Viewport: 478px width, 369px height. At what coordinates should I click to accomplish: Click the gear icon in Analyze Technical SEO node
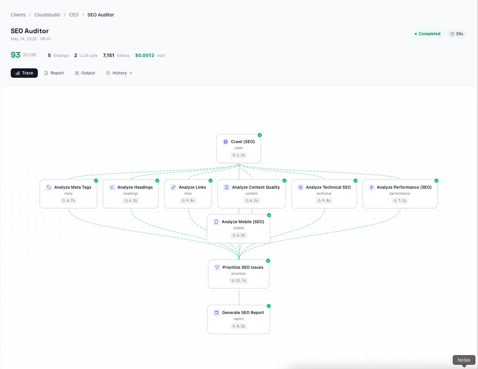[x=301, y=187]
